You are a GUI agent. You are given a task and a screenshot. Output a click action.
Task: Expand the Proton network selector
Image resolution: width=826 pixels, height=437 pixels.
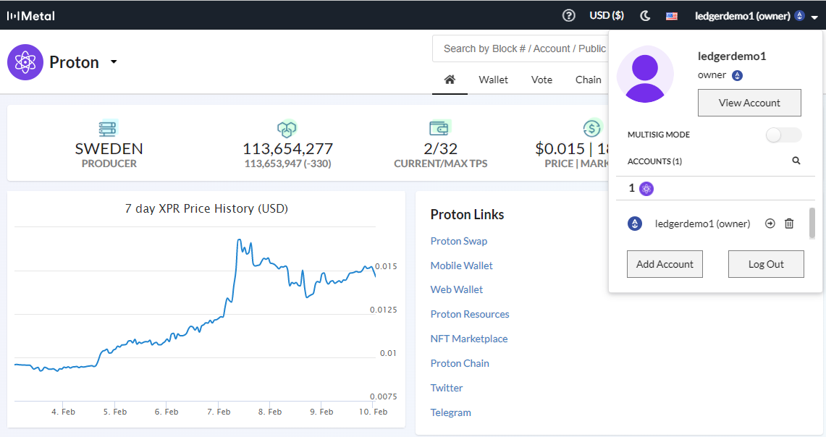(114, 62)
